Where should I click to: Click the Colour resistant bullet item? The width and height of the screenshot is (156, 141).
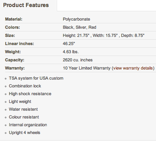pyautogui.click(x=24, y=117)
